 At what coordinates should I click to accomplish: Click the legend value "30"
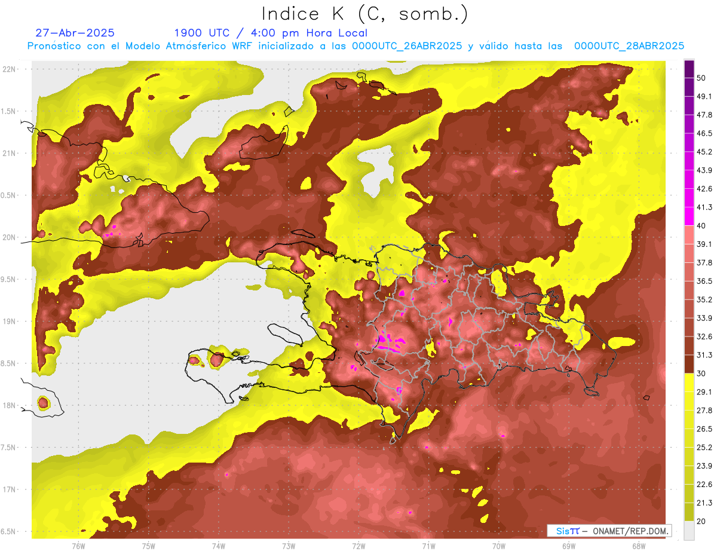[701, 374]
